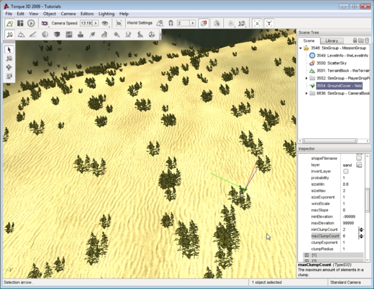The height and width of the screenshot is (289, 374).
Task: Open the Terrain Editor tool
Action: 22,34
